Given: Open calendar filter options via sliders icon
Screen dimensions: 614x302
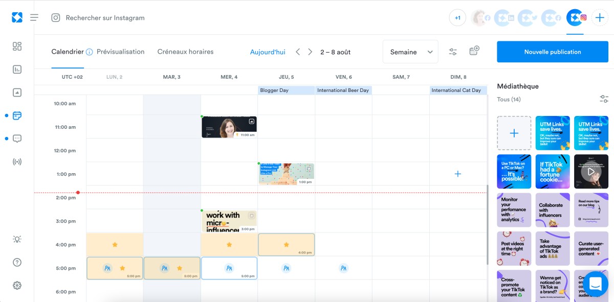Looking at the screenshot, I should coord(452,51).
